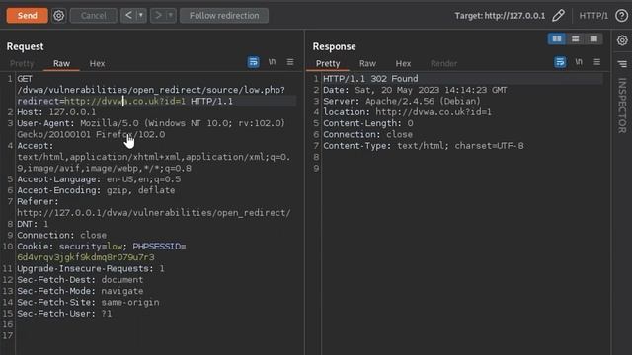Click the HTTP/1.1 302 Found status line
The image size is (632, 355).
370,79
